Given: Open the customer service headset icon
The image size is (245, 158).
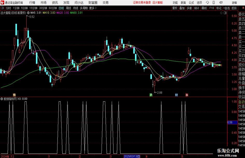Looking at the screenshot, I should coord(207,3).
